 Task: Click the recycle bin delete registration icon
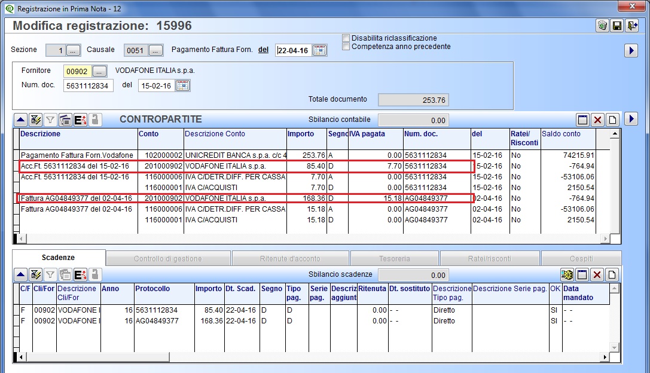tap(602, 26)
